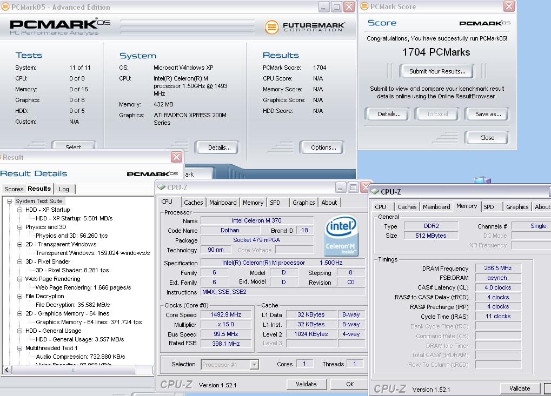Click the DRAM Frequency 266.5 MHz field
Screen dimensions: 551x396
click(x=497, y=268)
